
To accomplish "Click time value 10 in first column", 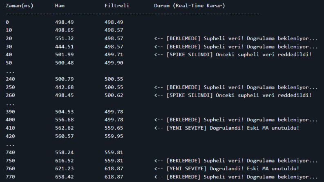I will [x=9, y=30].
